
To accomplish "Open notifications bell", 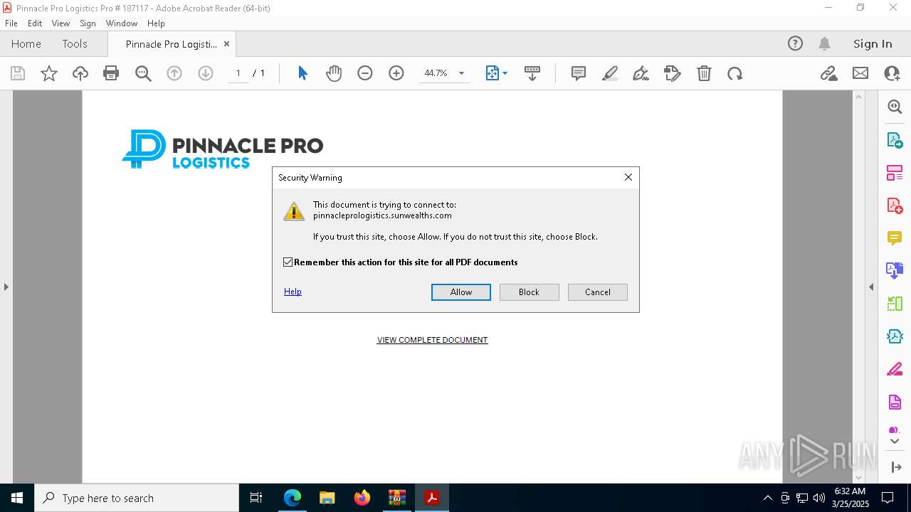I will (824, 43).
